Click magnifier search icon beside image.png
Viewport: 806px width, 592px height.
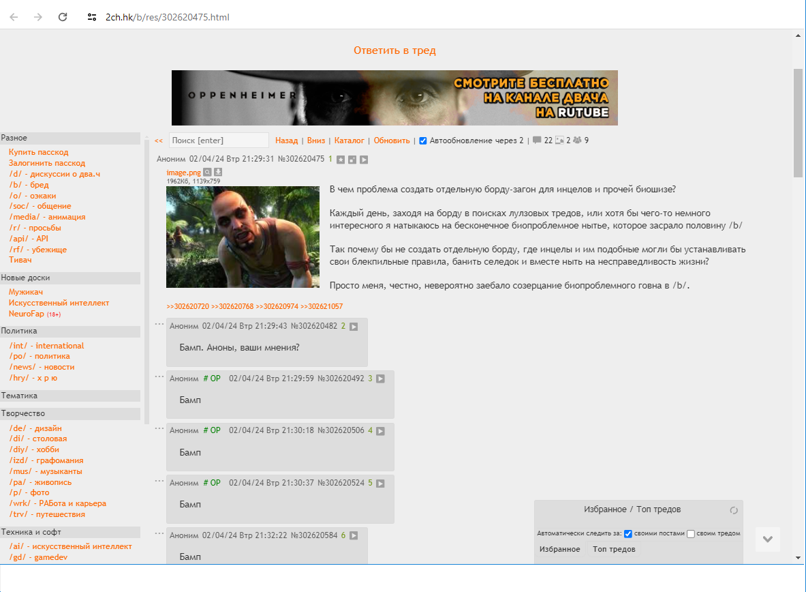[207, 173]
